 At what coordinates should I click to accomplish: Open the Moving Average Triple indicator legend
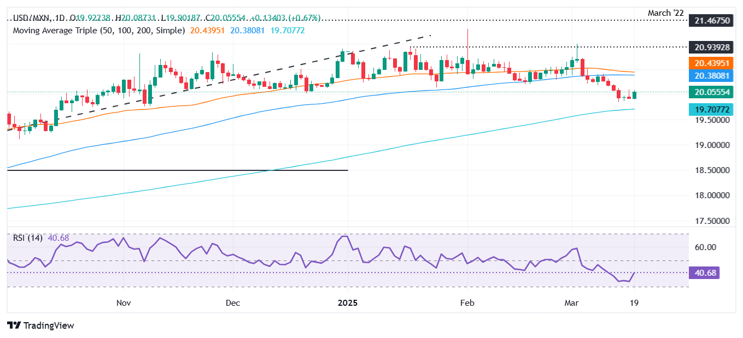coord(98,31)
